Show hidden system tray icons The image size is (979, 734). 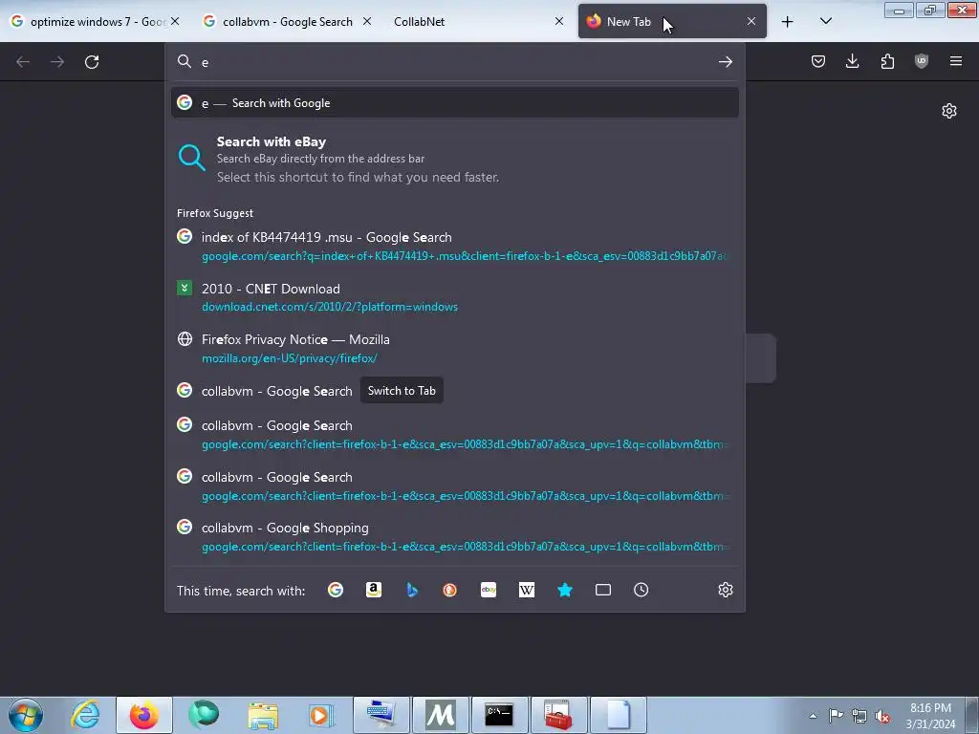click(x=813, y=716)
